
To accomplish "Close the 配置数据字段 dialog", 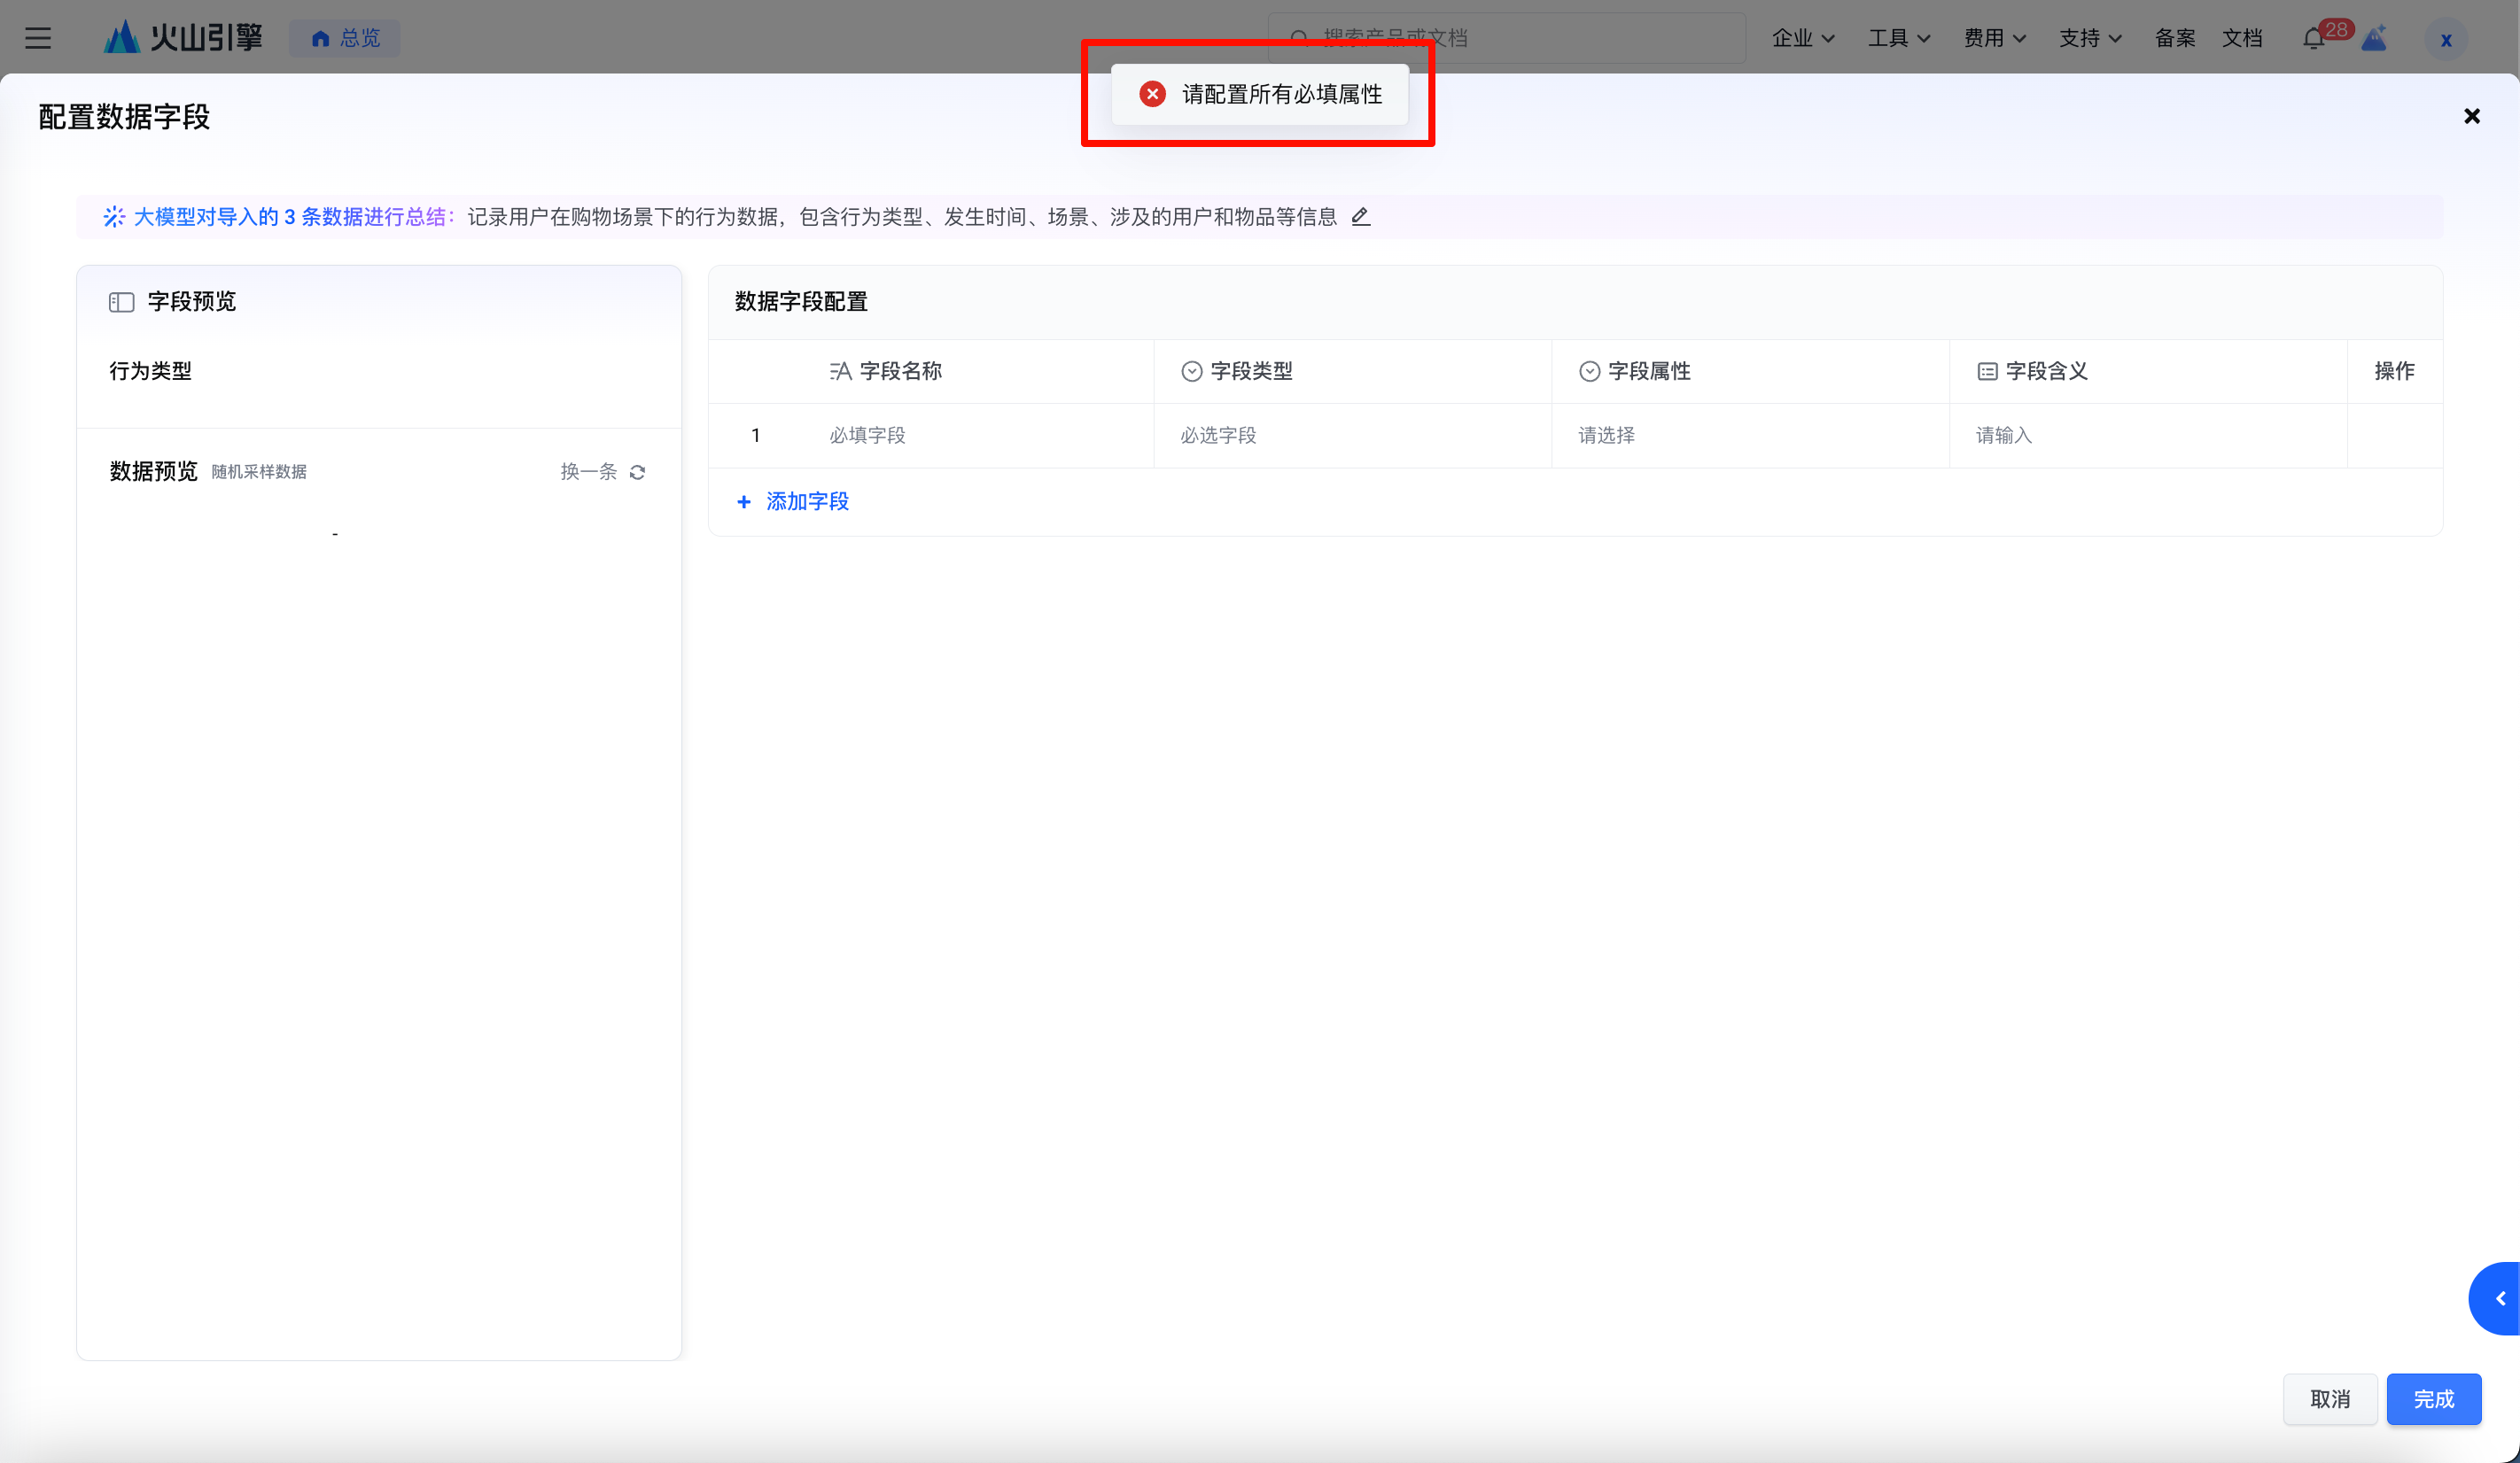I will (2471, 116).
